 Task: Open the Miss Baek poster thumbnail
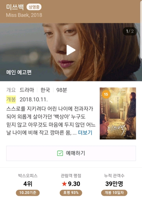coord(118,114)
